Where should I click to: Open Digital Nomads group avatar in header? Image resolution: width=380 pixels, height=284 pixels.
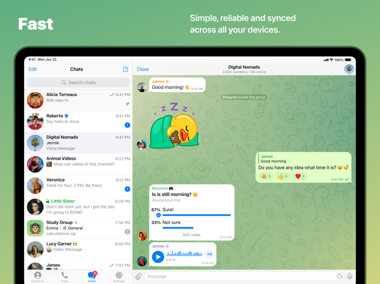[349, 69]
